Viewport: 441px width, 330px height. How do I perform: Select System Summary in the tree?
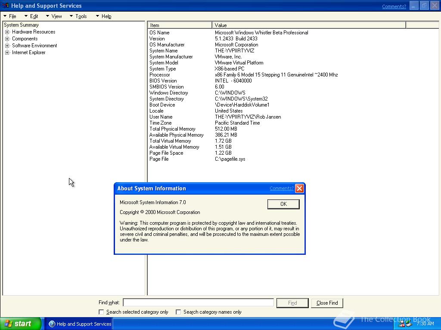[x=21, y=25]
